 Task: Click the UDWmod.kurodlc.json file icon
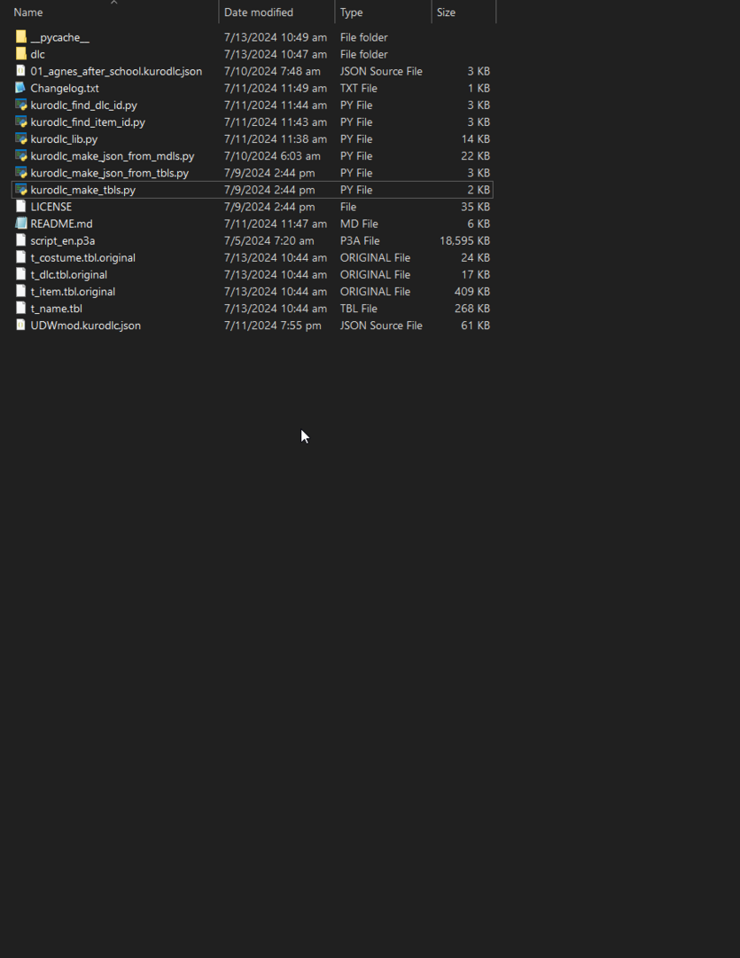tap(20, 326)
